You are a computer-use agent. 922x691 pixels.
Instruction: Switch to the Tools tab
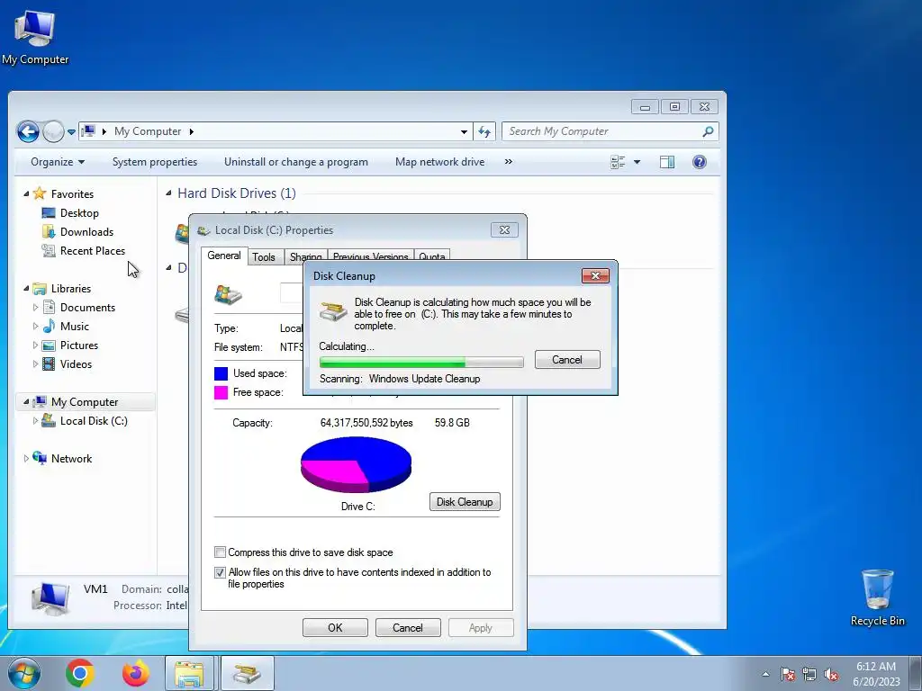pos(264,256)
